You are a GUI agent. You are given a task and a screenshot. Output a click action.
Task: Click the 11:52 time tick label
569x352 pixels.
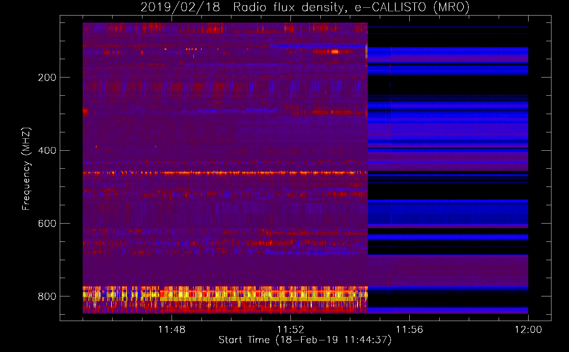(290, 330)
